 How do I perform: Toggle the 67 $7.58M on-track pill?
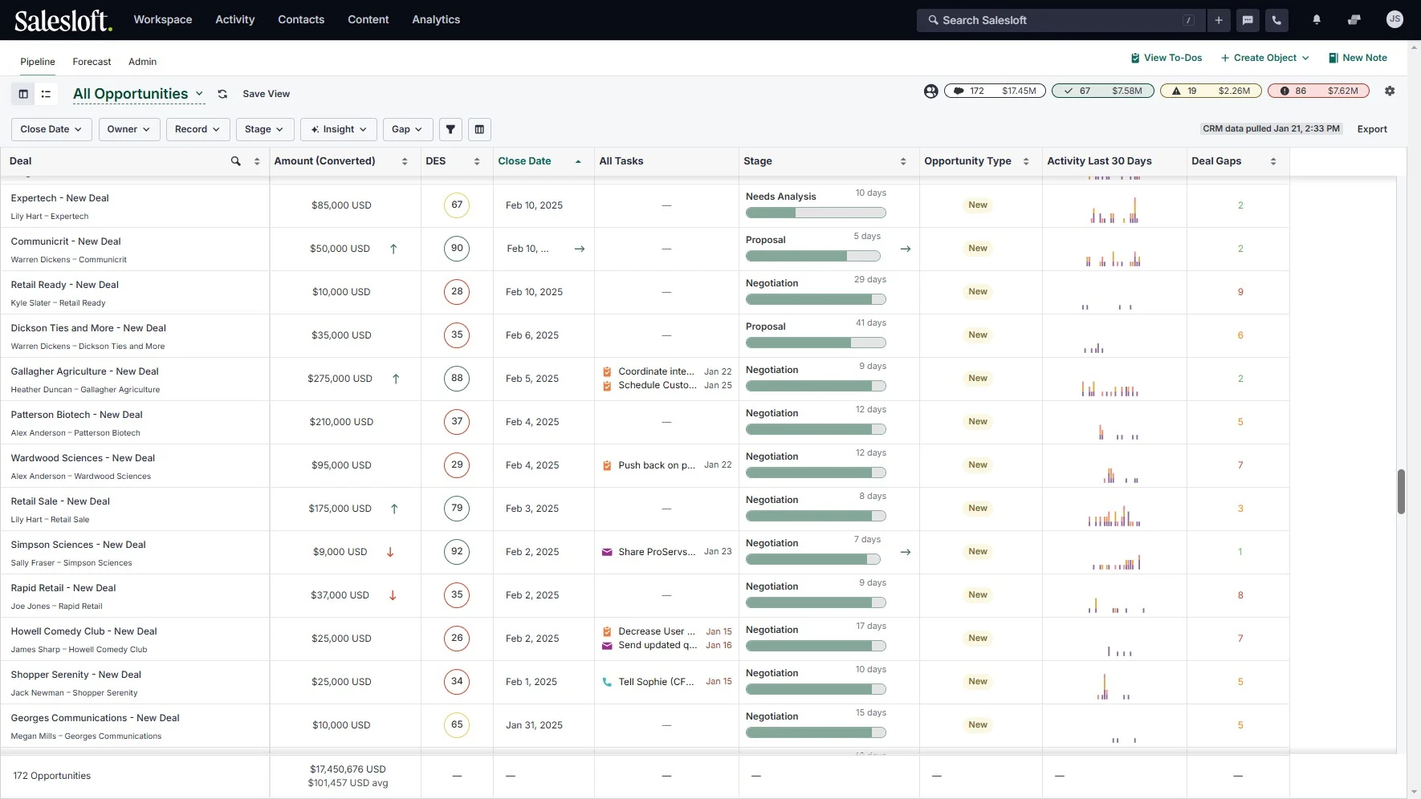pyautogui.click(x=1103, y=91)
